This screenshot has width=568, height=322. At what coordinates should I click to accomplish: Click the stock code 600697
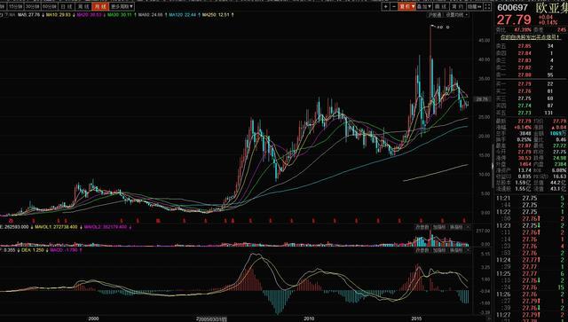click(x=513, y=8)
